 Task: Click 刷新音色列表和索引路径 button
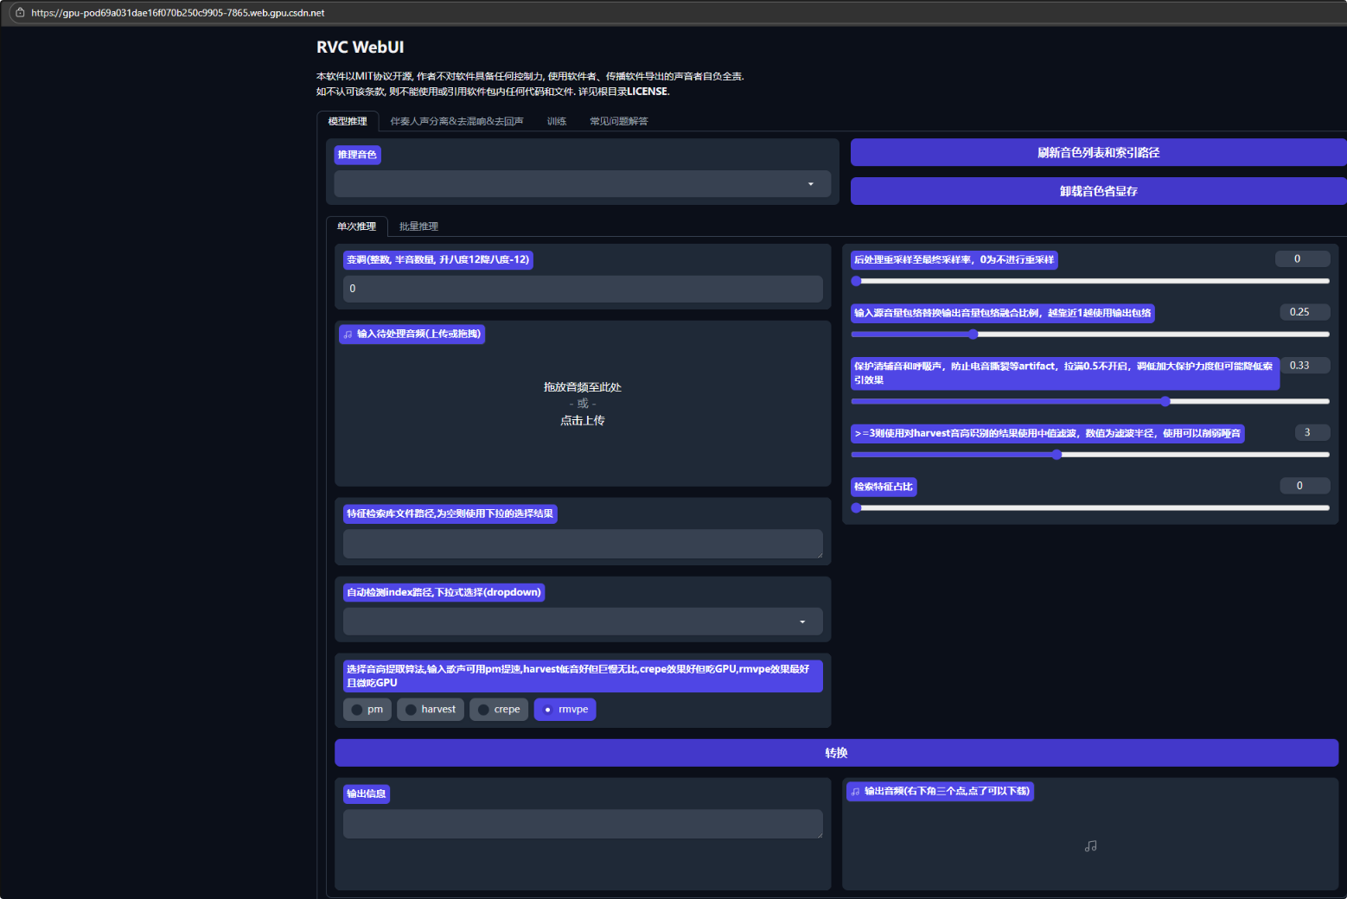1098,153
